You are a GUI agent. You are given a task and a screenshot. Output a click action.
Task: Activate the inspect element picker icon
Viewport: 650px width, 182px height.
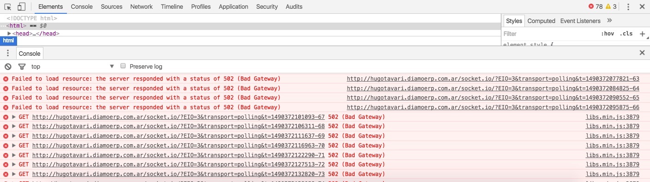(x=7, y=6)
